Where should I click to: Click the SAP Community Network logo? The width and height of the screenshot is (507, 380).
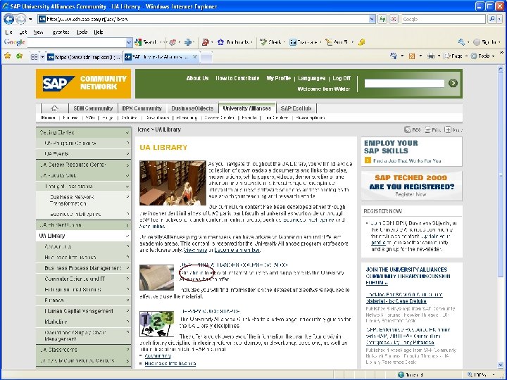(x=83, y=83)
